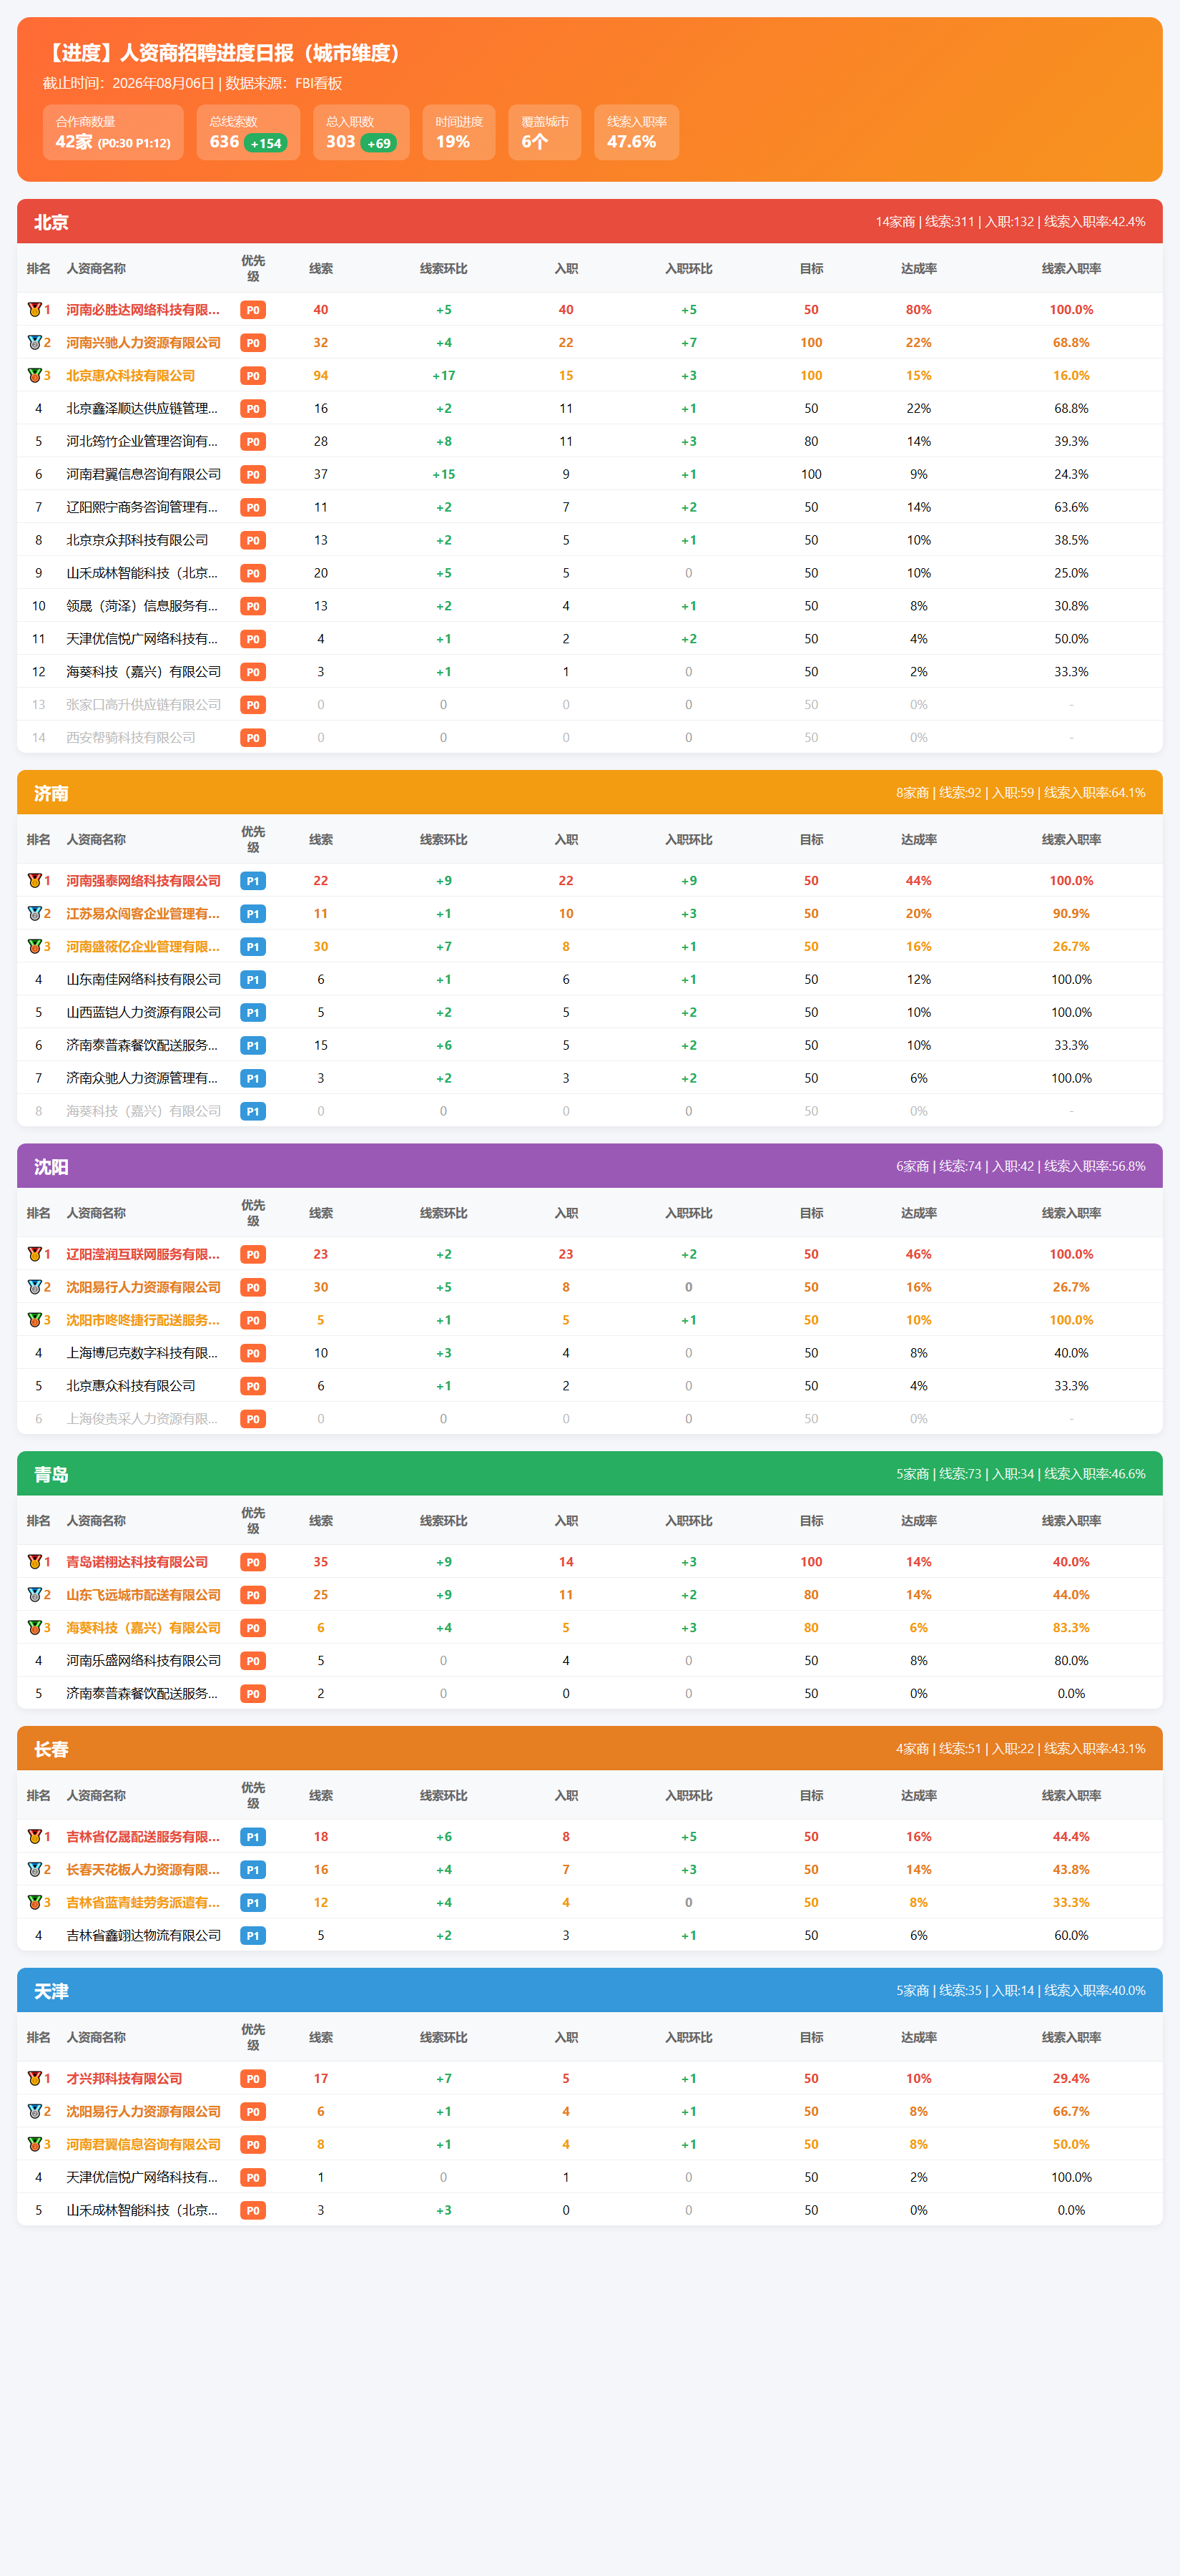
Task: Click the 达成率 column header in the 北京 table
Action: click(918, 269)
